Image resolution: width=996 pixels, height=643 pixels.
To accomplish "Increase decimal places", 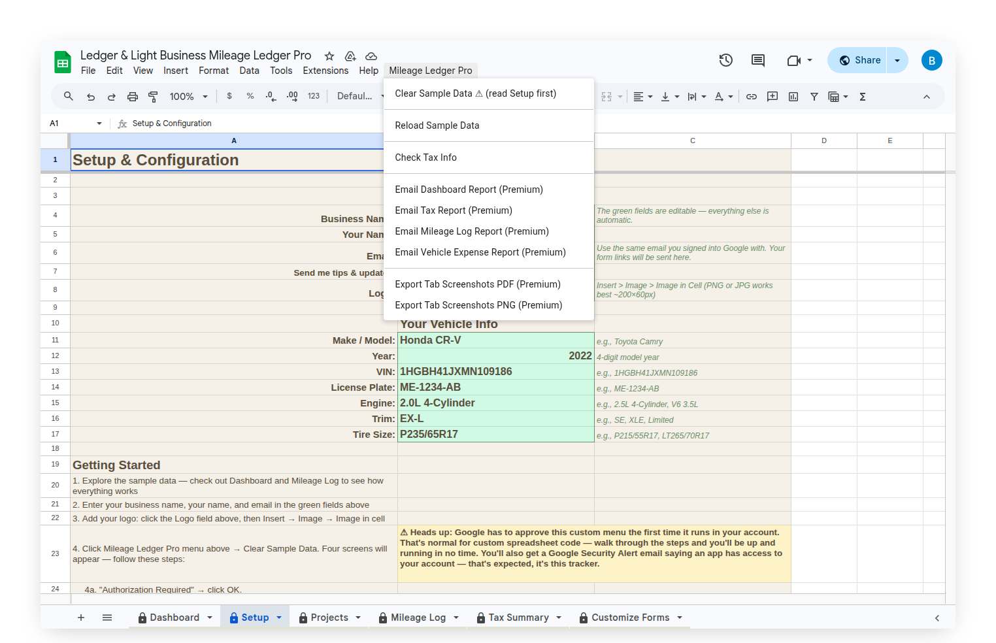I will click(x=292, y=96).
